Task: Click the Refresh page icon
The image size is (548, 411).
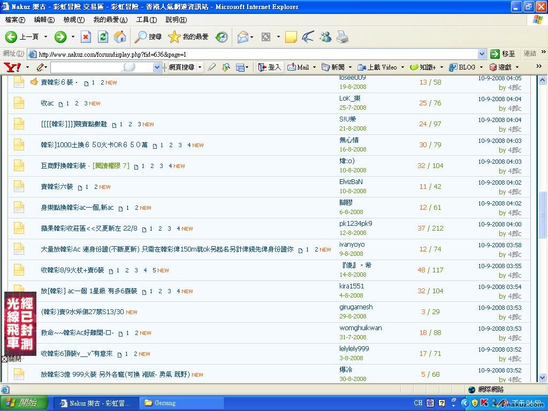Action: pyautogui.click(x=103, y=37)
